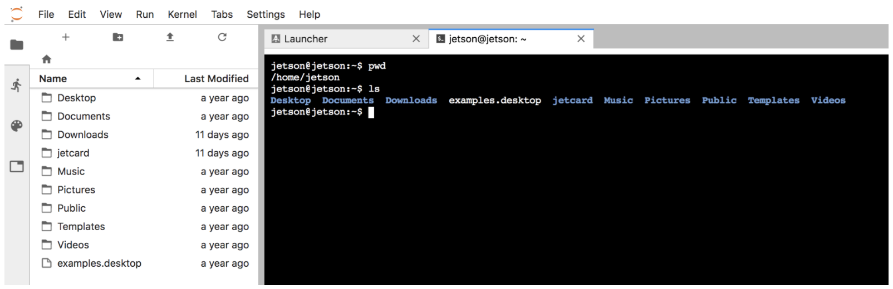Open the tabs sidebar panel icon
The image size is (893, 289).
17,166
